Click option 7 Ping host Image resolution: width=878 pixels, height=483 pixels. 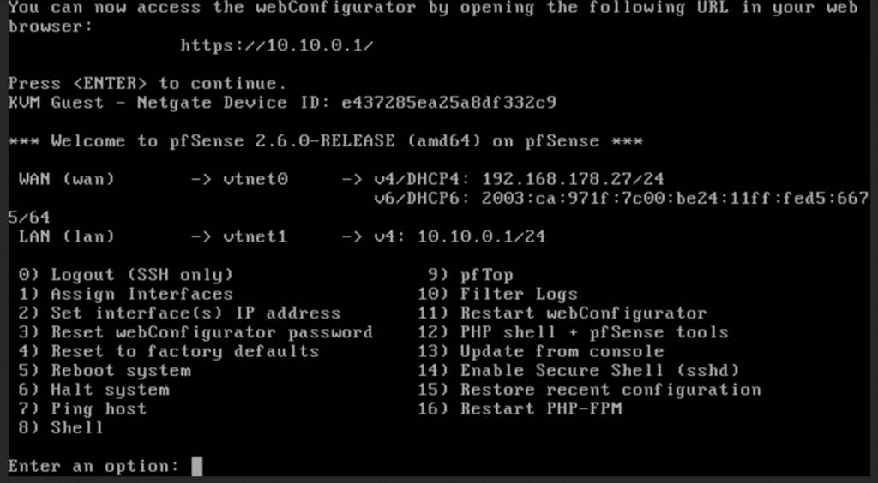pyautogui.click(x=82, y=408)
